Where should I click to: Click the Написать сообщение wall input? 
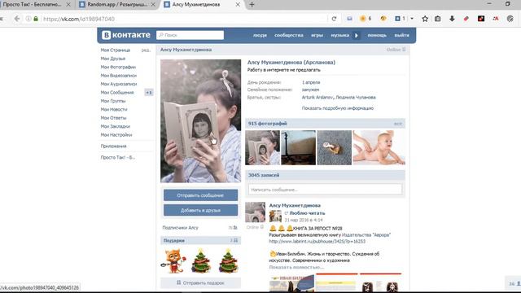325,190
